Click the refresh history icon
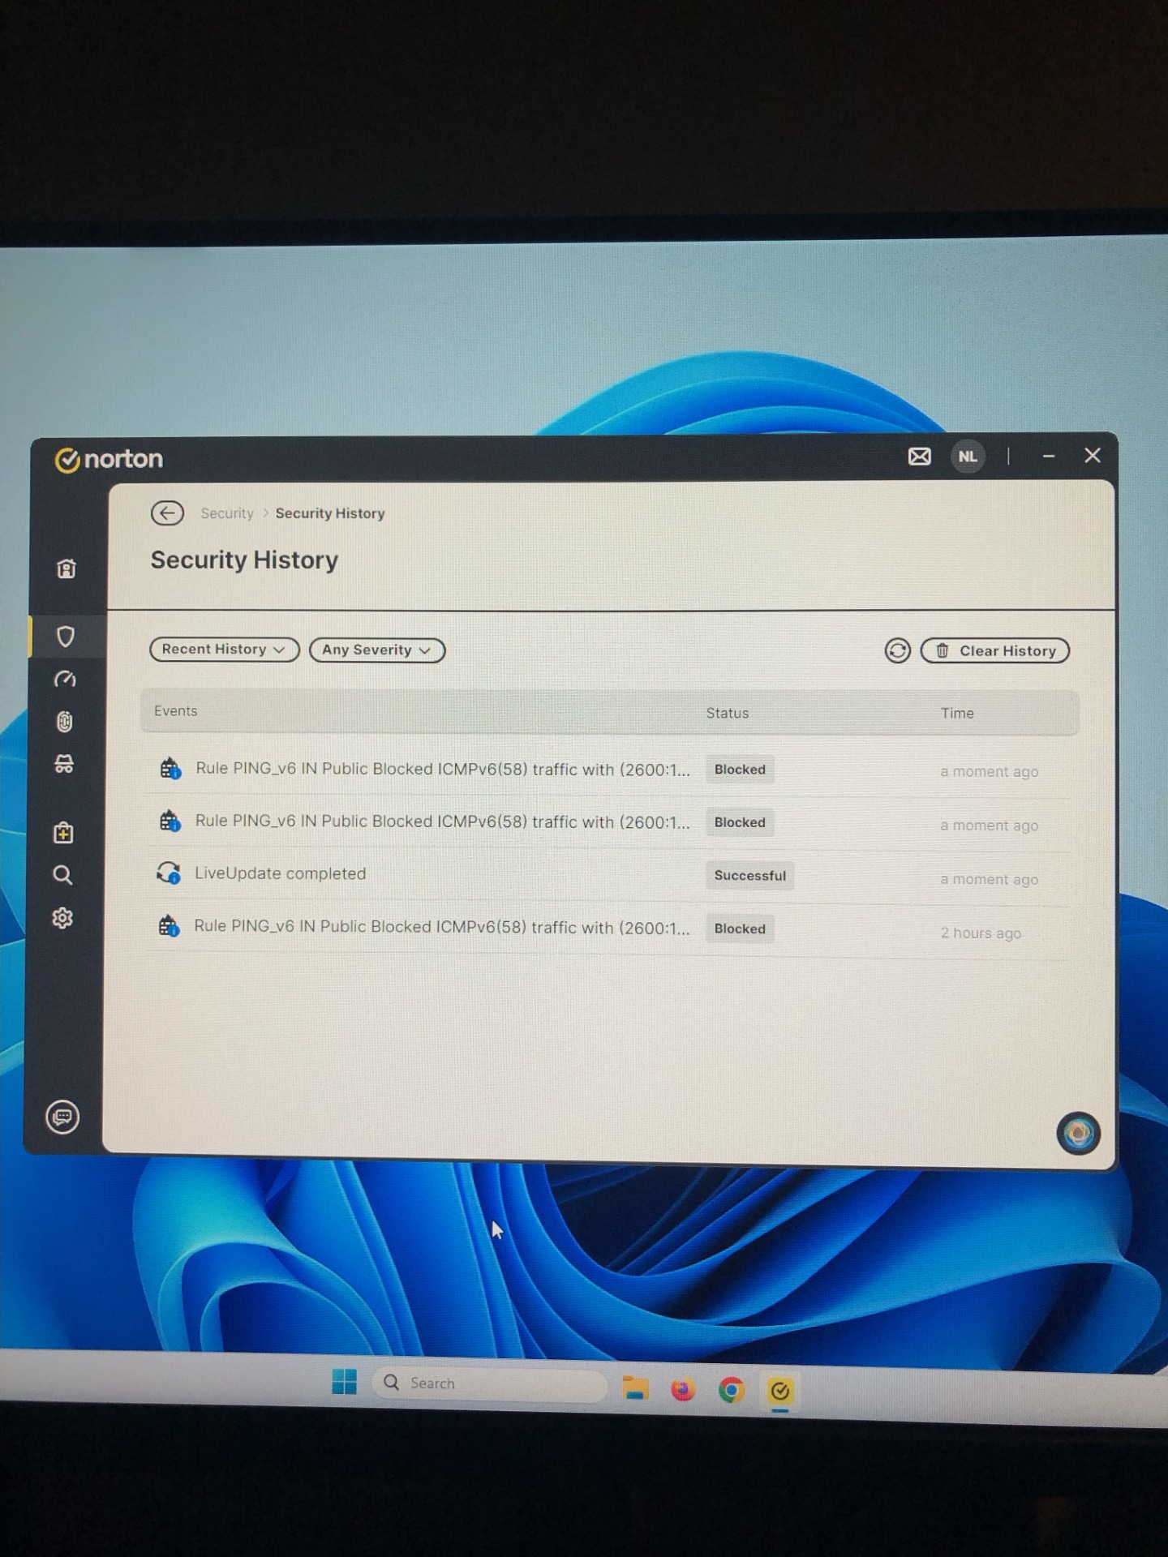 tap(897, 651)
